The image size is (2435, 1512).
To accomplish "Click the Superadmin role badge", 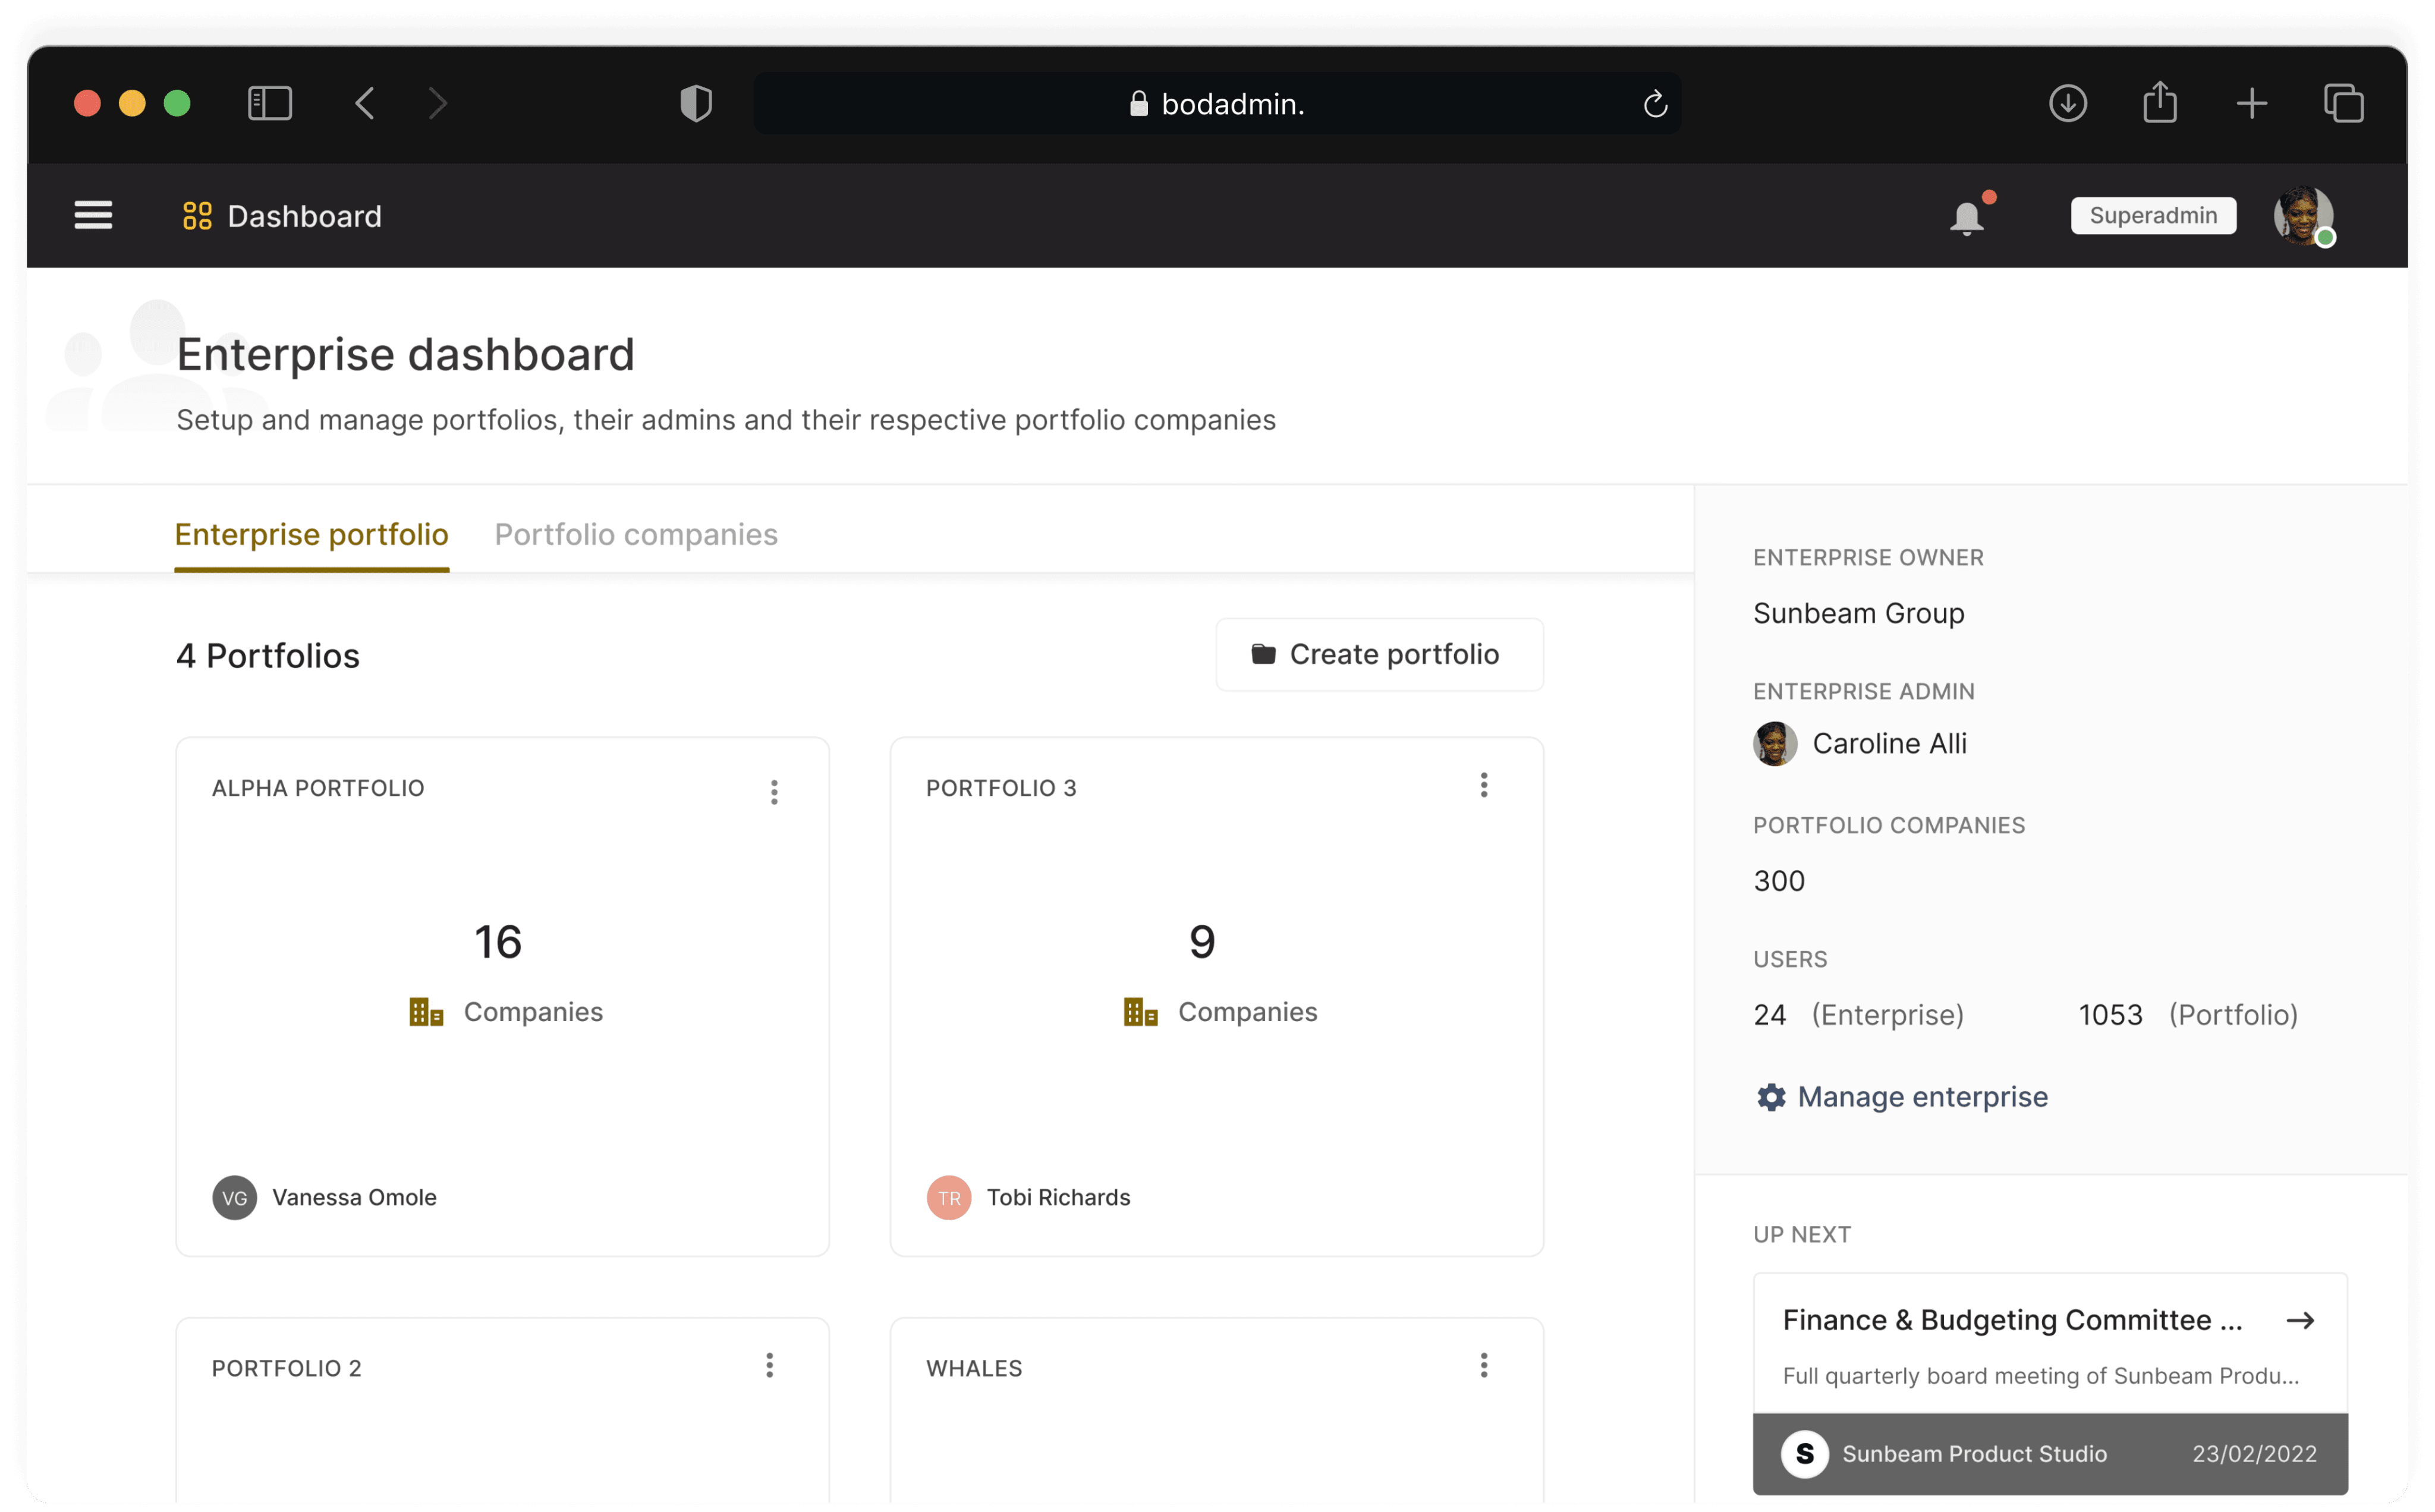I will (x=2153, y=215).
